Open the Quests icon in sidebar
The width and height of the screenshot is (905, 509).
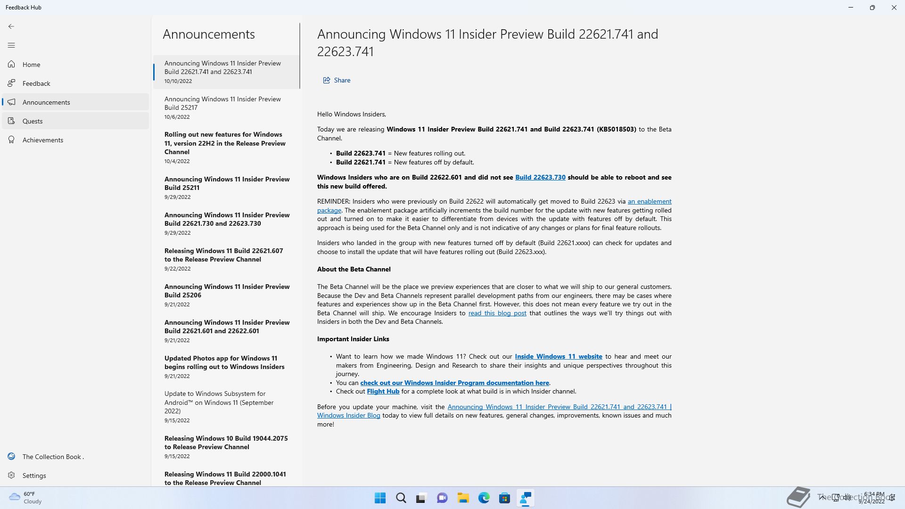[11, 121]
